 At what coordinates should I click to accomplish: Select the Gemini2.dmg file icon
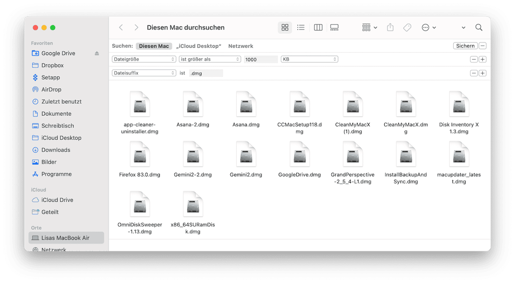pos(246,154)
